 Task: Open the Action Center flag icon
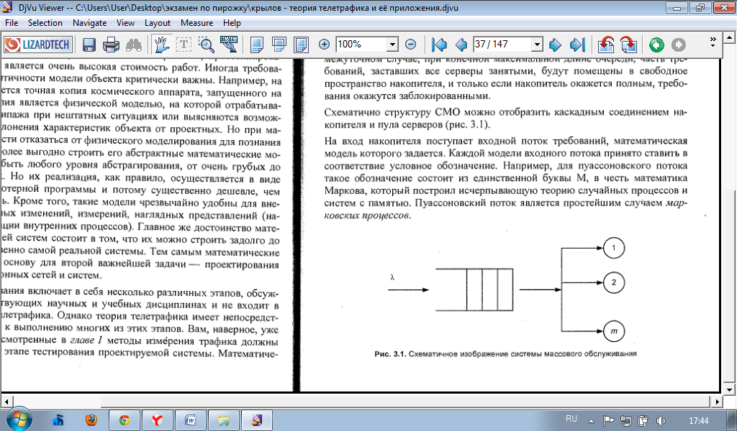(x=608, y=421)
